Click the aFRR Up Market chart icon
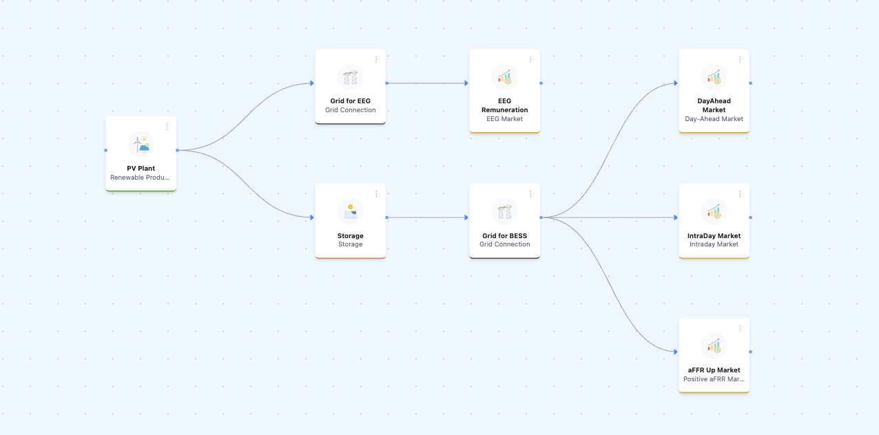The width and height of the screenshot is (879, 435). [x=714, y=346]
